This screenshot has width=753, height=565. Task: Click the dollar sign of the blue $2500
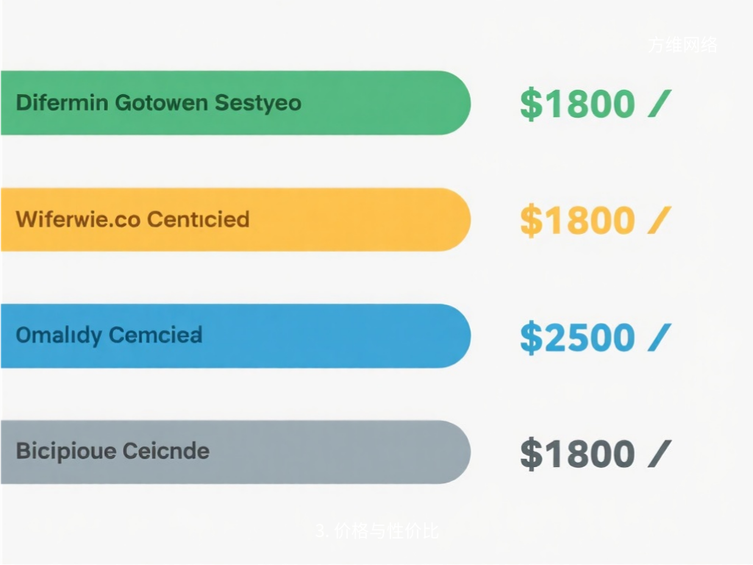tap(530, 337)
